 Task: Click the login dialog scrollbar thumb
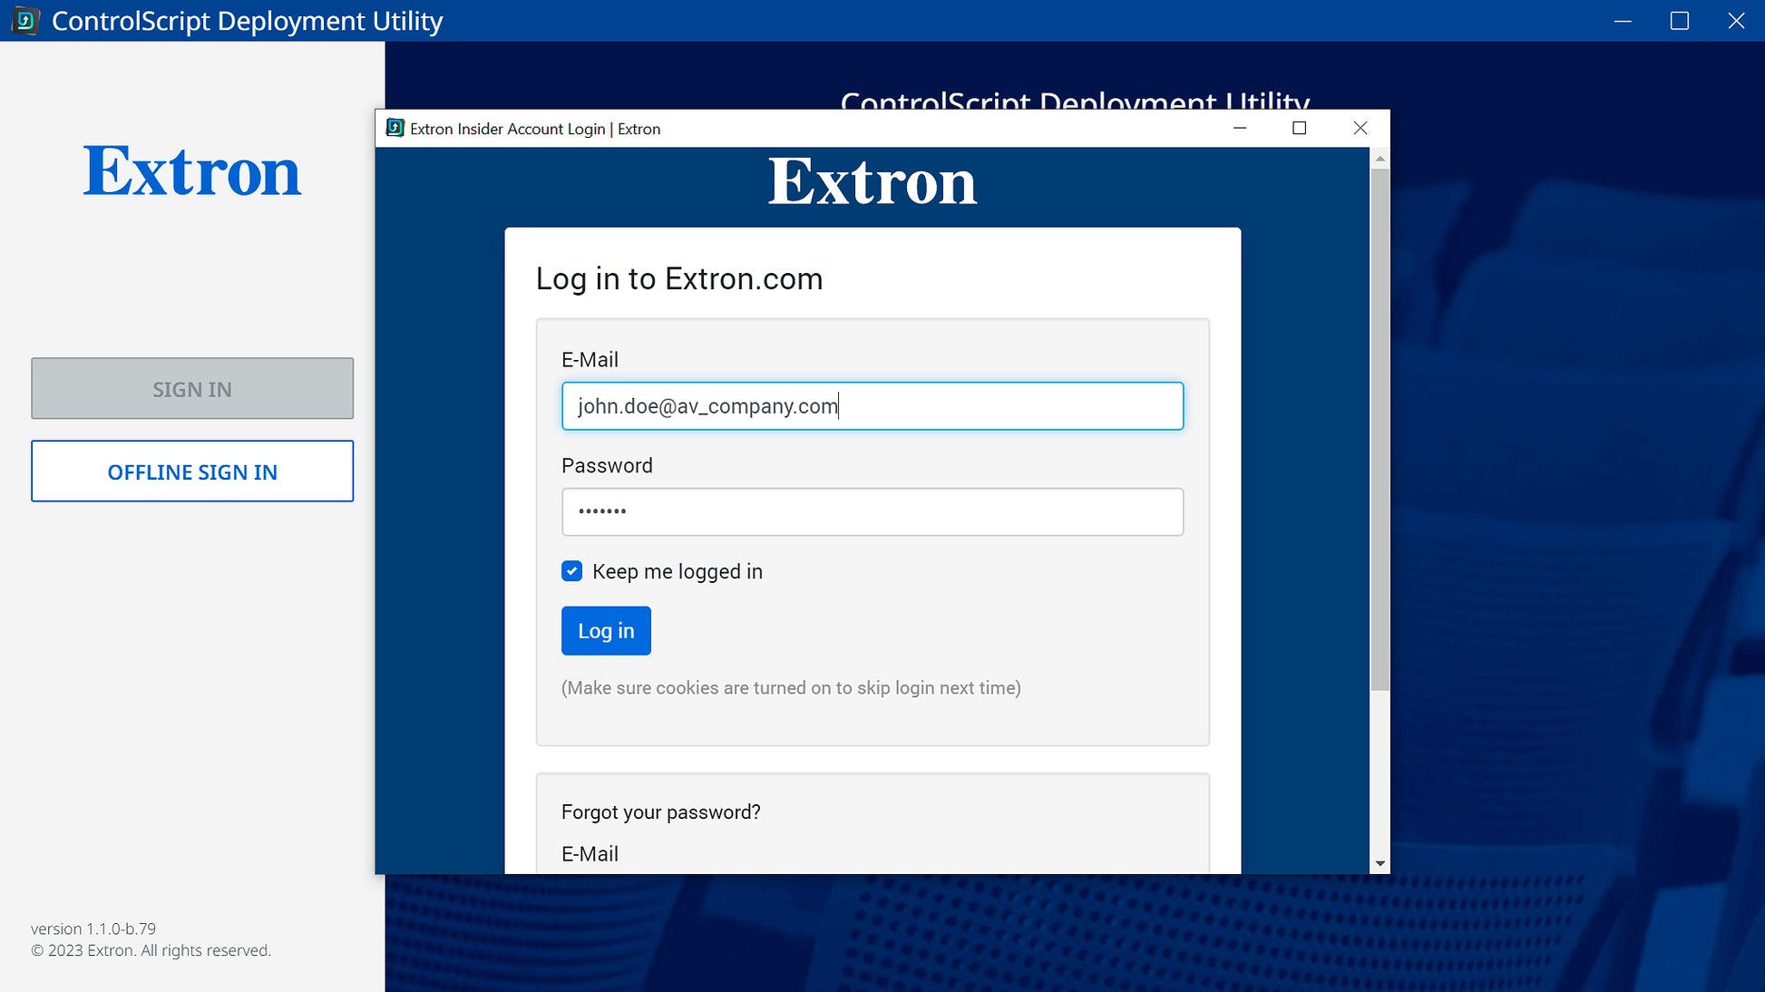click(1380, 429)
